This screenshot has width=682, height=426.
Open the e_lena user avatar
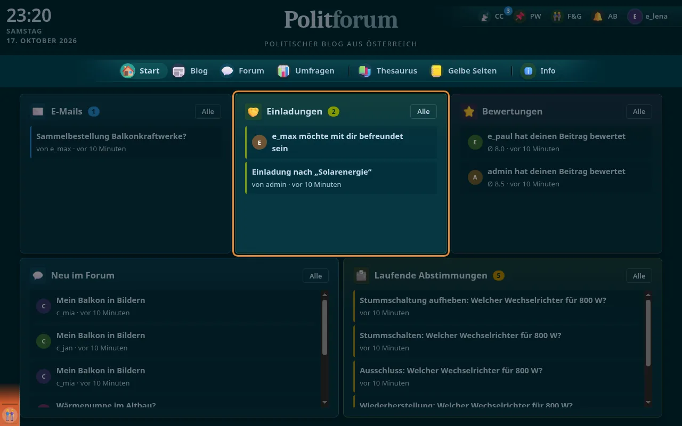click(635, 17)
